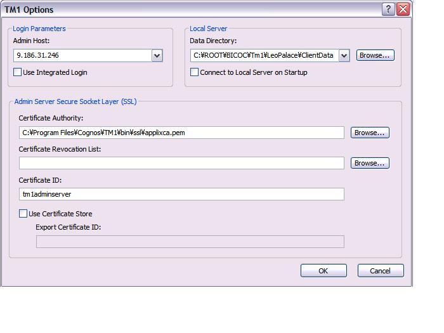Close the TM1 Options dialog

coord(403,10)
